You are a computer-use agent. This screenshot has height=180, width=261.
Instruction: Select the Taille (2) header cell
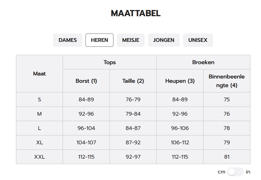(133, 81)
